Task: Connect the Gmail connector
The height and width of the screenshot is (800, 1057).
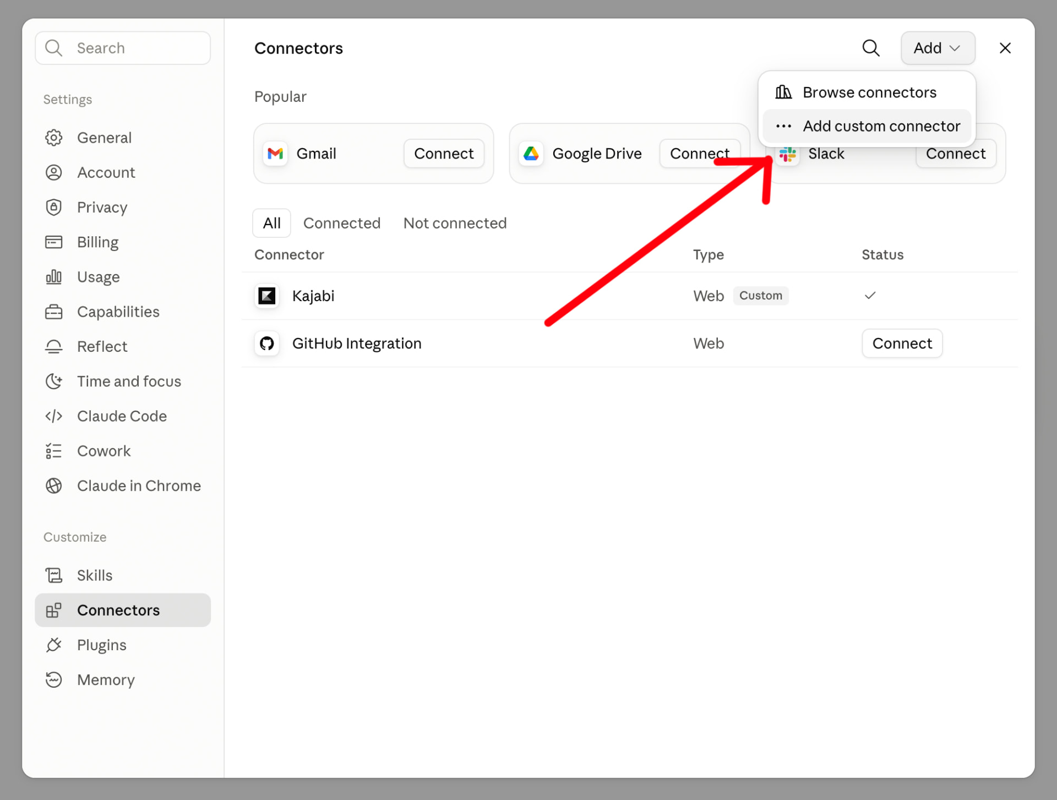Action: 444,154
